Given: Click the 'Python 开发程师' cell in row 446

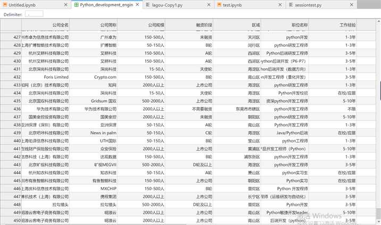Looking at the screenshot, I should (285, 188).
